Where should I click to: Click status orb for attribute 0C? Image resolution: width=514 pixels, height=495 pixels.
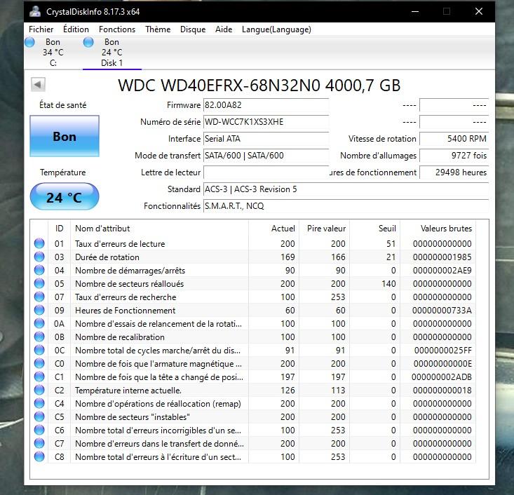coord(39,350)
